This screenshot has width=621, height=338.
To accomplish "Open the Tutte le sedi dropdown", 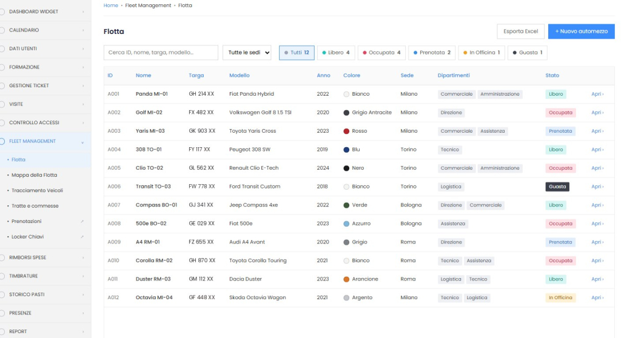I will click(247, 53).
